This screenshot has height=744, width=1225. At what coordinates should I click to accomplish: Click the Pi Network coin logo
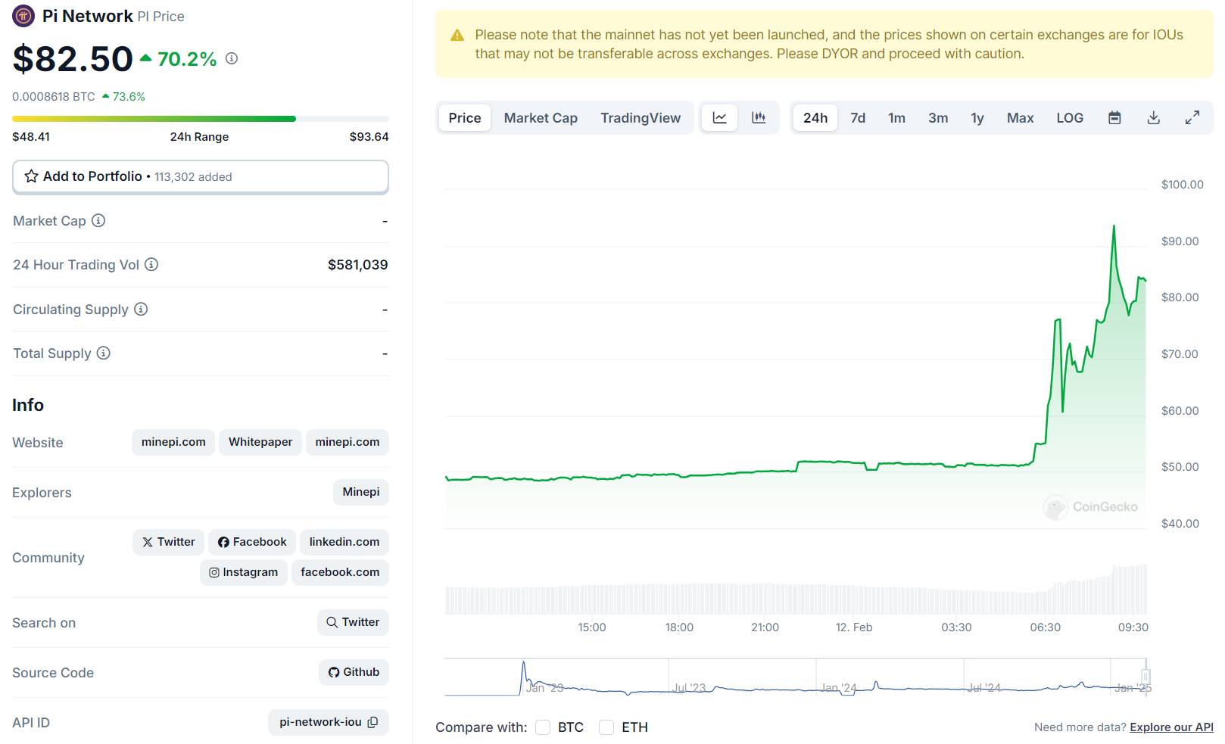coord(23,15)
